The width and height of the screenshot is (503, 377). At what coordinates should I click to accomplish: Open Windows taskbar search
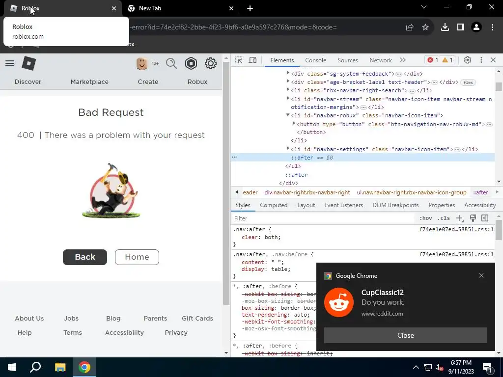coord(35,367)
